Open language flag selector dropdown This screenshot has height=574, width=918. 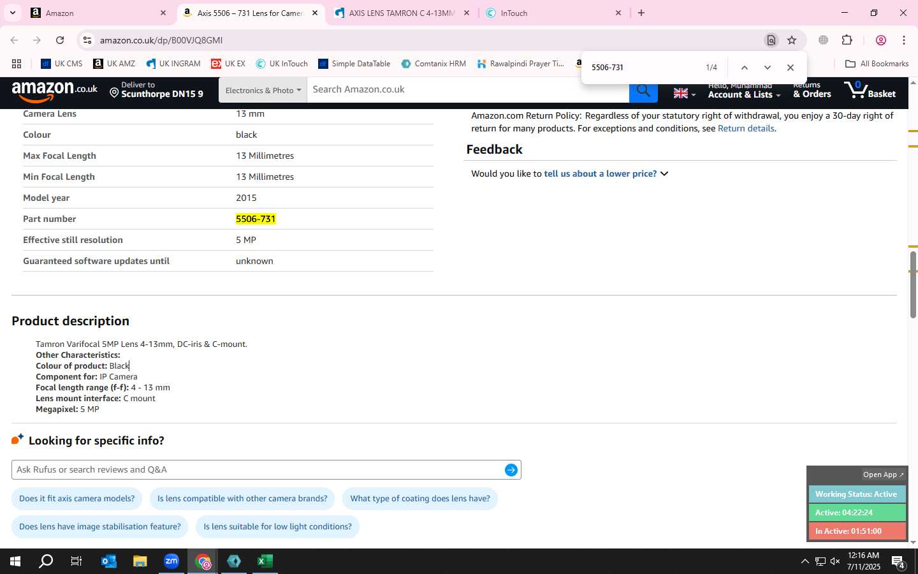[685, 94]
